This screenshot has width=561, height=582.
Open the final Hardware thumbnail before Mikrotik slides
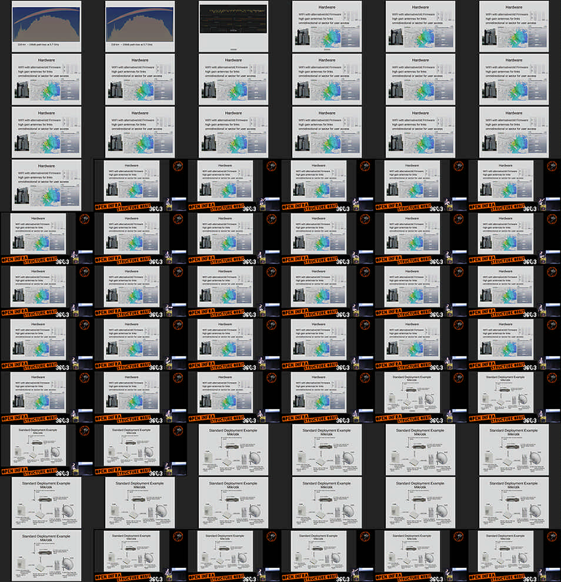[x=327, y=396]
